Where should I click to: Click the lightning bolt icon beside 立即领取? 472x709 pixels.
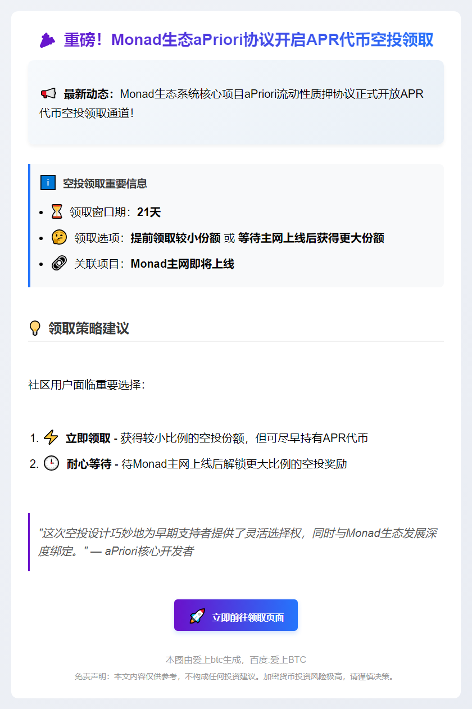(x=51, y=438)
